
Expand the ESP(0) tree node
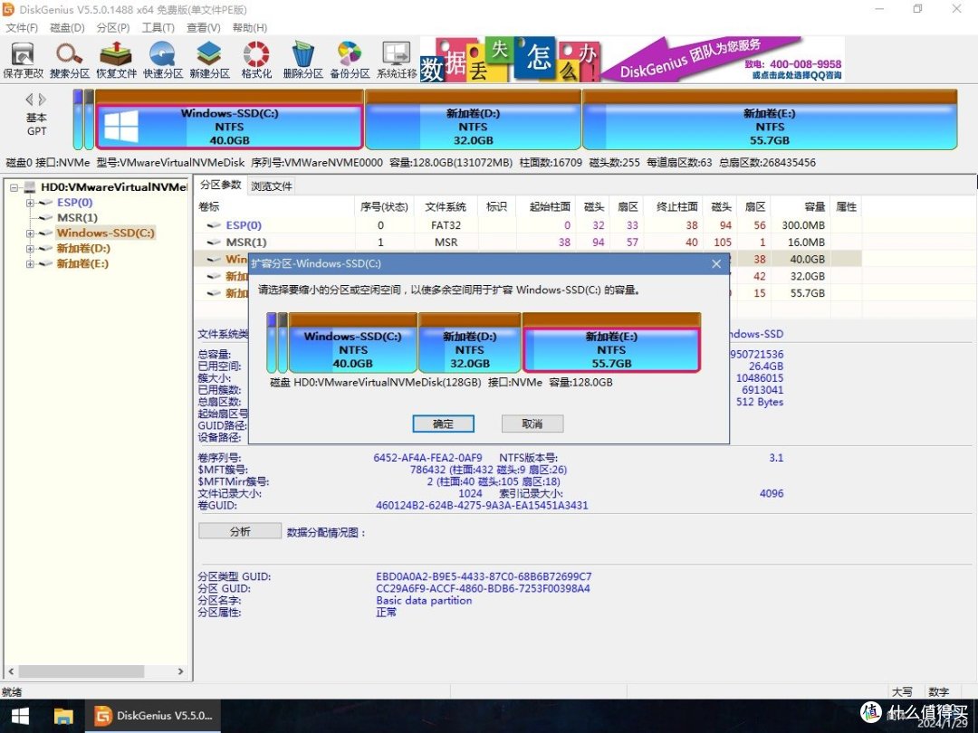pos(29,203)
